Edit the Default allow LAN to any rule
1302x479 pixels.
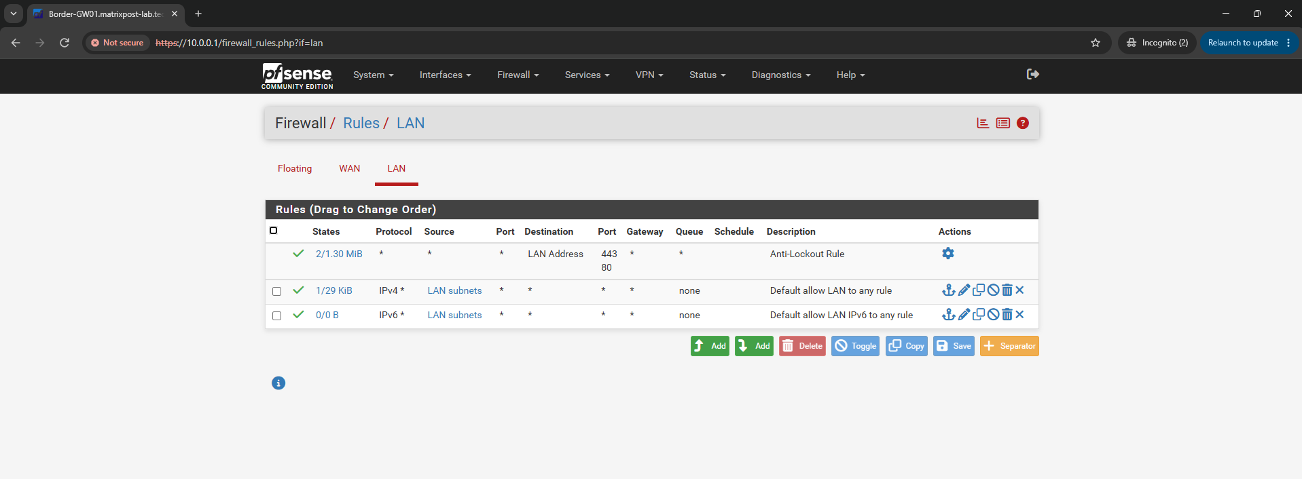[964, 290]
